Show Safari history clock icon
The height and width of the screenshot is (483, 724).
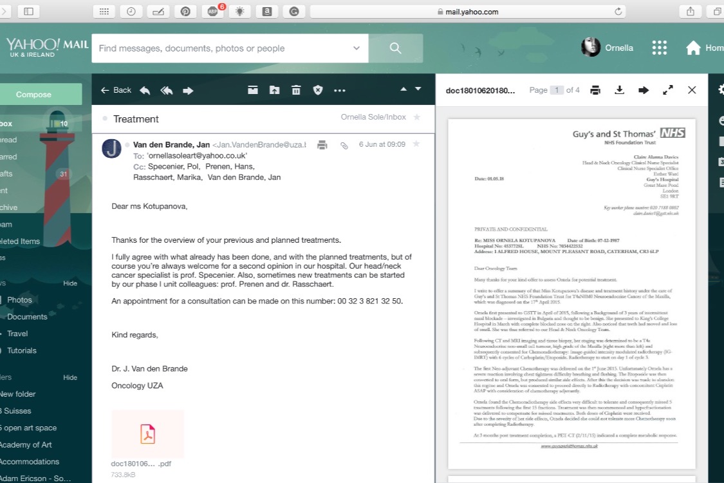(131, 12)
